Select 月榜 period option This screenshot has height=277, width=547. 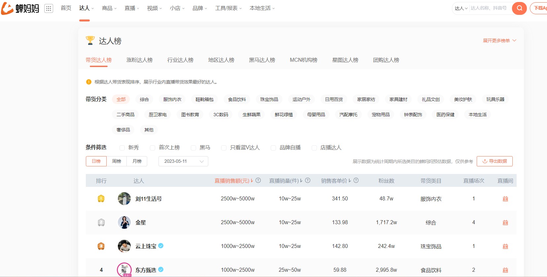137,161
